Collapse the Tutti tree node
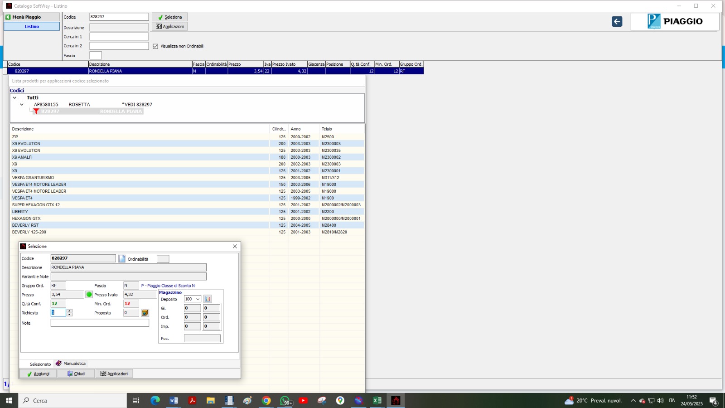725x408 pixels. click(x=14, y=98)
